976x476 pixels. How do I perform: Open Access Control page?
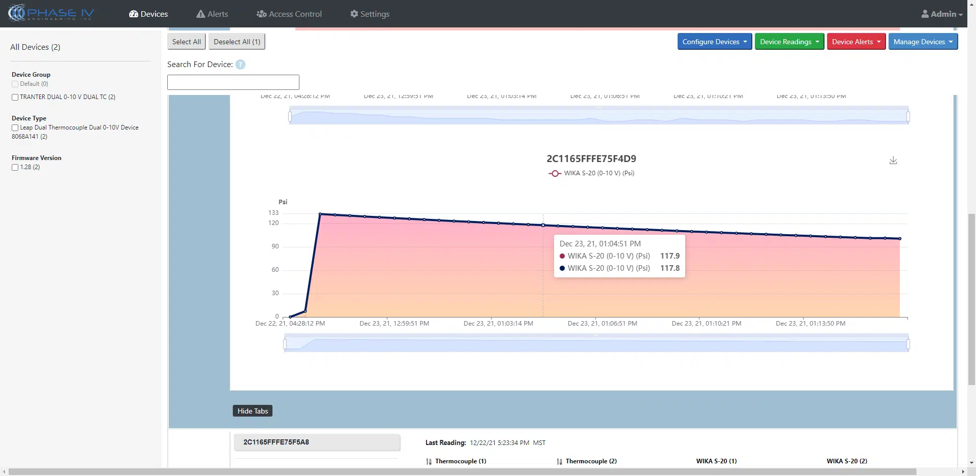[x=289, y=14]
